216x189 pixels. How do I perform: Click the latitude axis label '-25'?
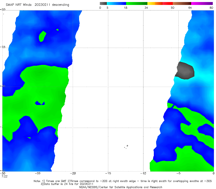[x=3, y=47]
